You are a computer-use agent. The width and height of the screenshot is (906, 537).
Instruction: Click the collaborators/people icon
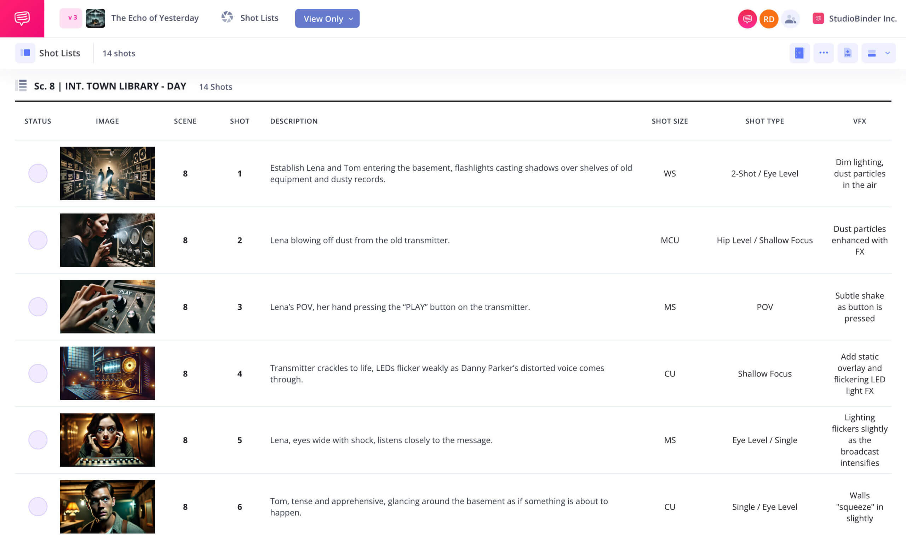pos(791,18)
